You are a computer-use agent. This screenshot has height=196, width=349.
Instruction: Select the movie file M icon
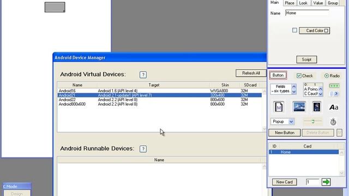tap(279, 107)
